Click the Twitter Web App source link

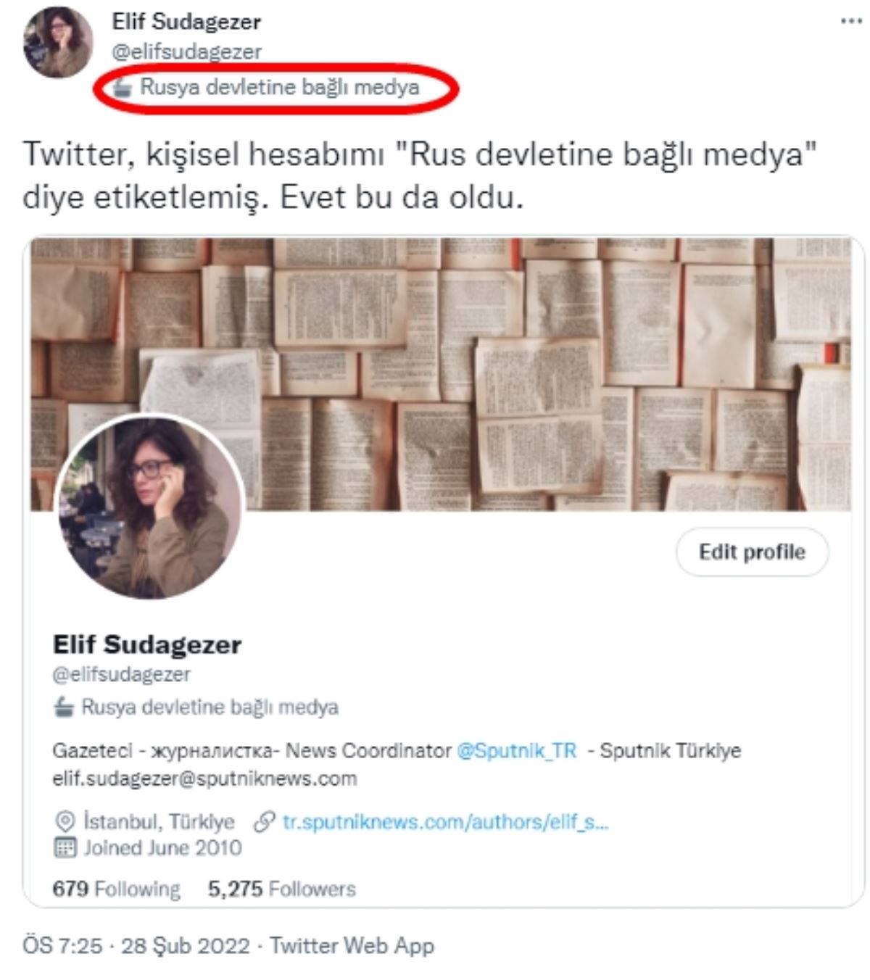pyautogui.click(x=352, y=946)
